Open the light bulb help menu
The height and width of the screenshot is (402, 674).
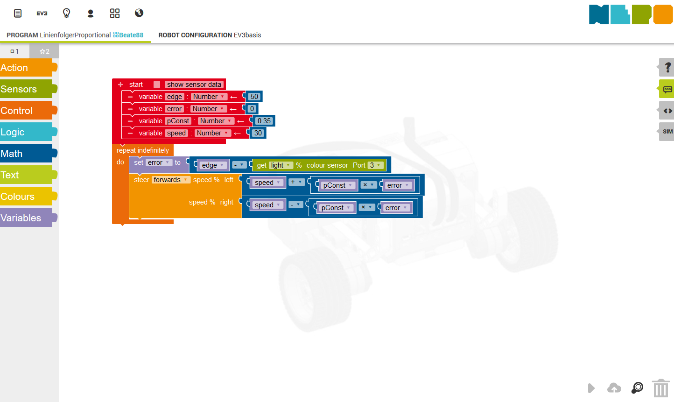point(66,13)
